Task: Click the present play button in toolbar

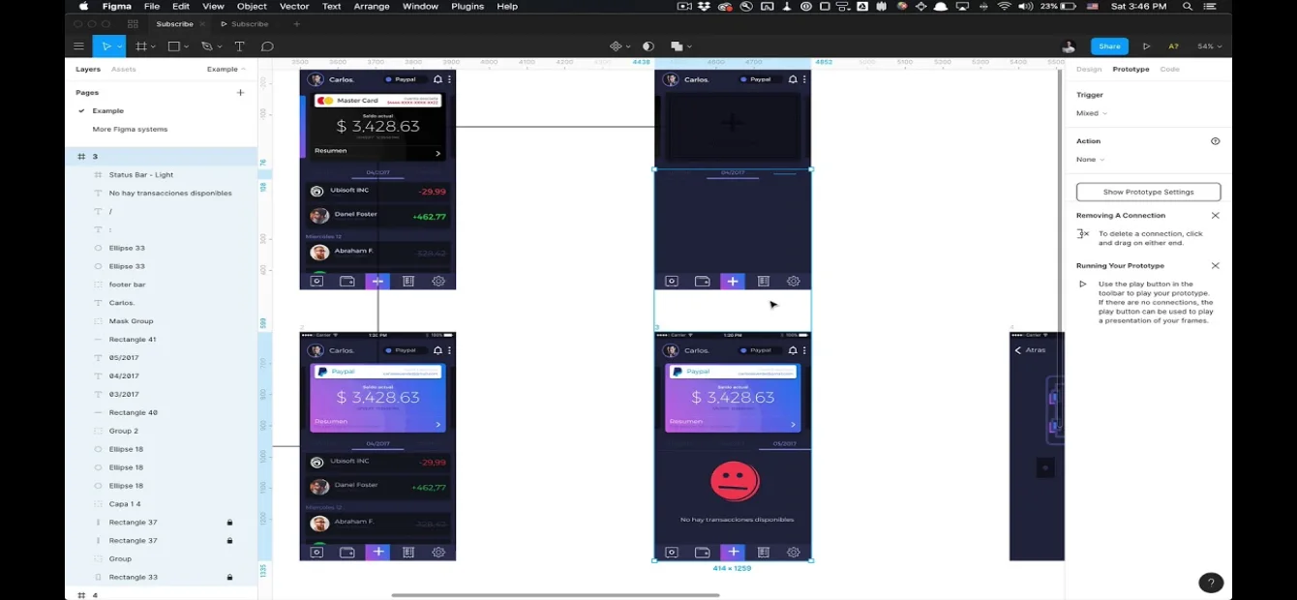Action: pyautogui.click(x=1146, y=46)
